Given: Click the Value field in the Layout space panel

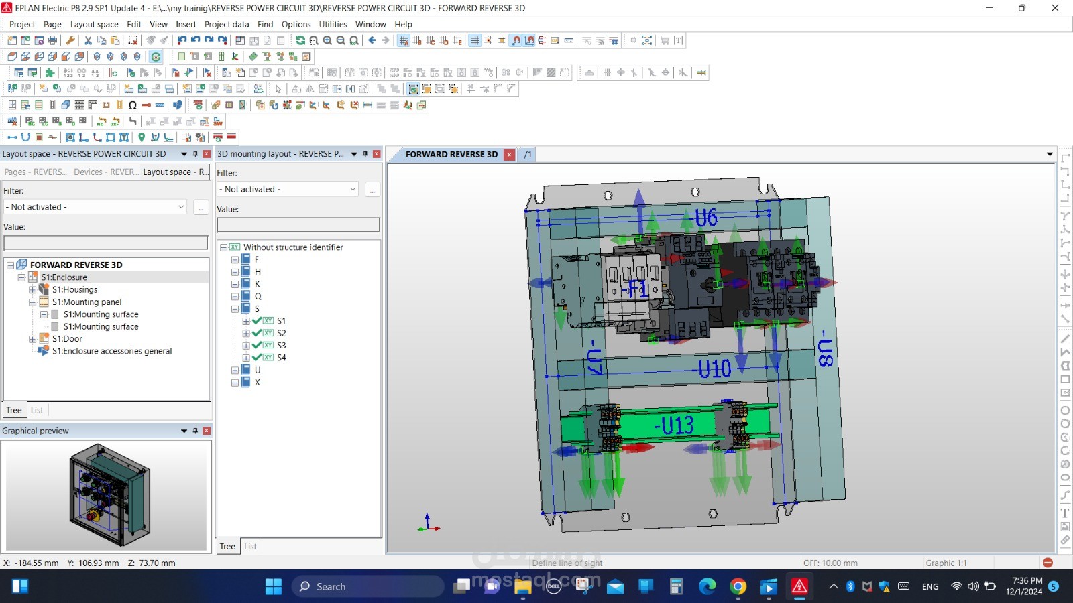Looking at the screenshot, I should 106,243.
